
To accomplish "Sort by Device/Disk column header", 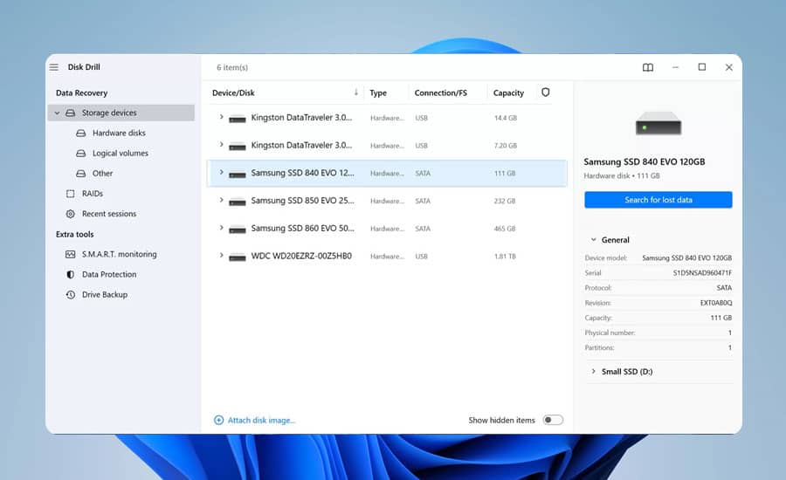I will pos(233,93).
